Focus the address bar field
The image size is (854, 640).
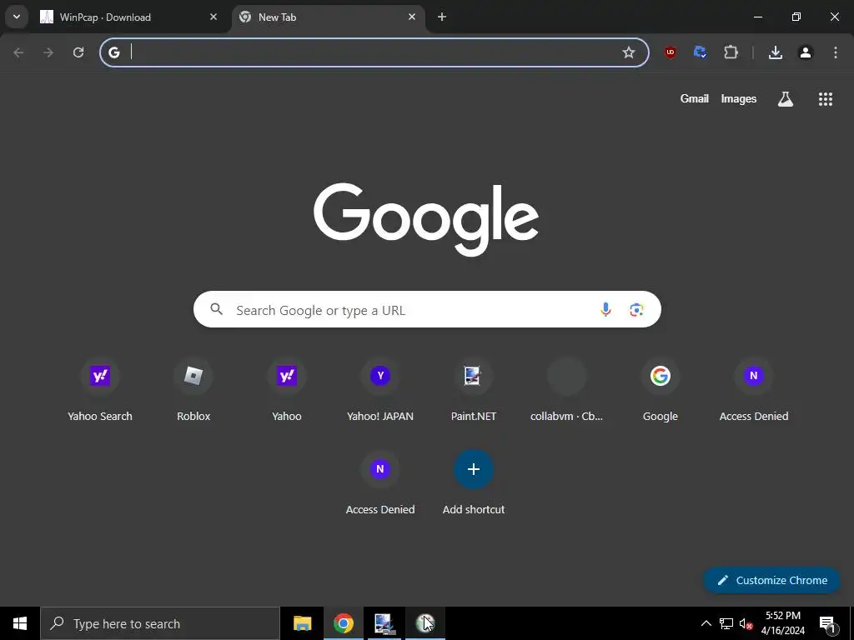point(374,52)
